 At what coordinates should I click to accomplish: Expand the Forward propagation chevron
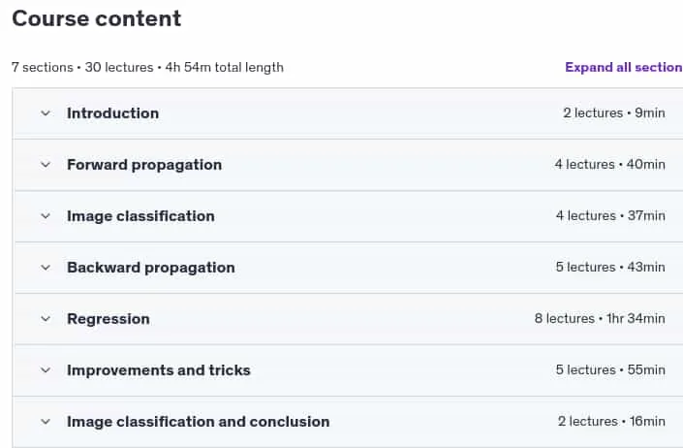coord(46,165)
